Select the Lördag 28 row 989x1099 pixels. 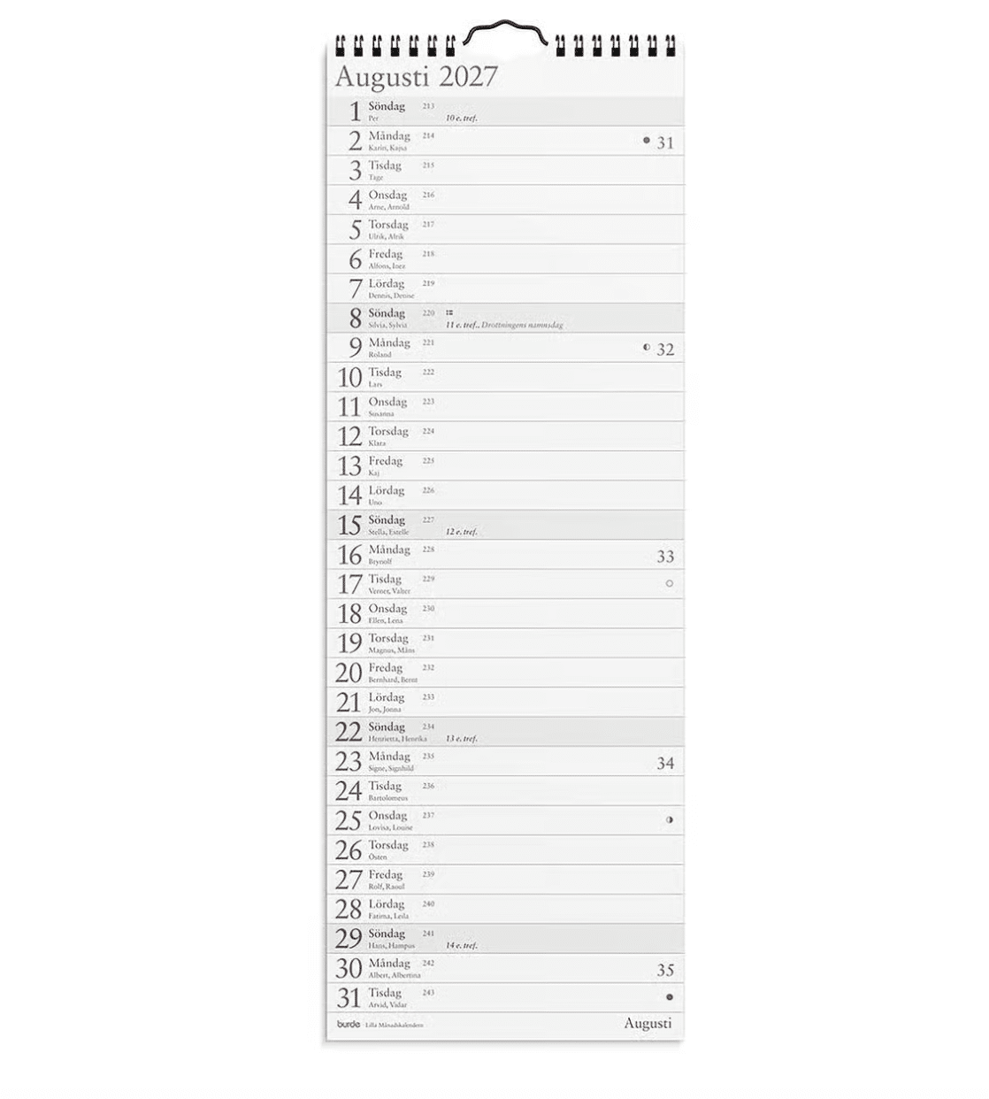click(x=506, y=909)
